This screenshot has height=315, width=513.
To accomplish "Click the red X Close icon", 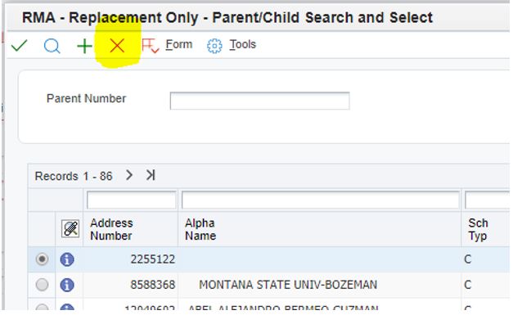I will pyautogui.click(x=117, y=46).
